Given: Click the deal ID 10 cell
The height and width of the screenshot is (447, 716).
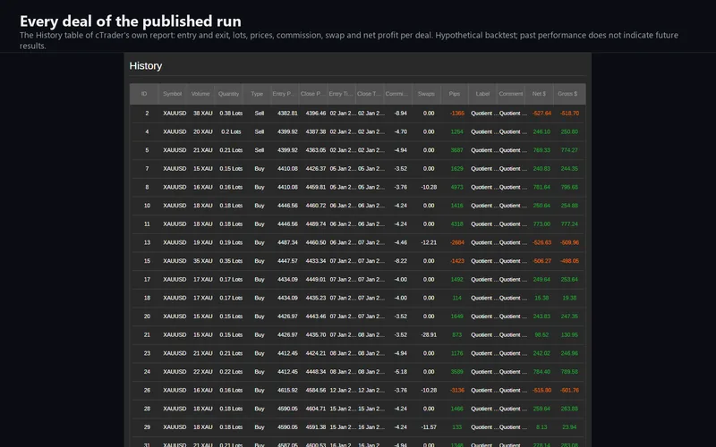Looking at the screenshot, I should [x=147, y=206].
